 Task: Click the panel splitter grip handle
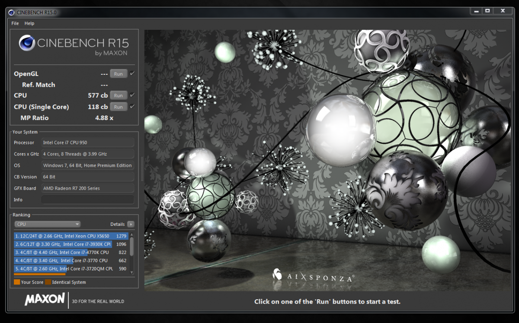point(141,169)
